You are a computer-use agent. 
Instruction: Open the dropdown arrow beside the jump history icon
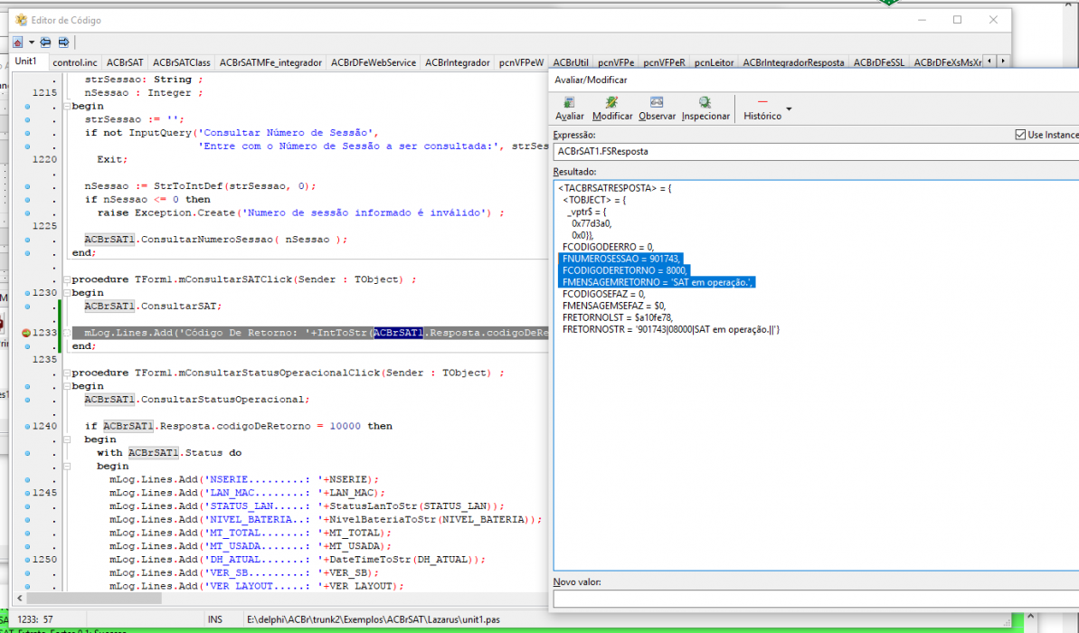pos(32,43)
